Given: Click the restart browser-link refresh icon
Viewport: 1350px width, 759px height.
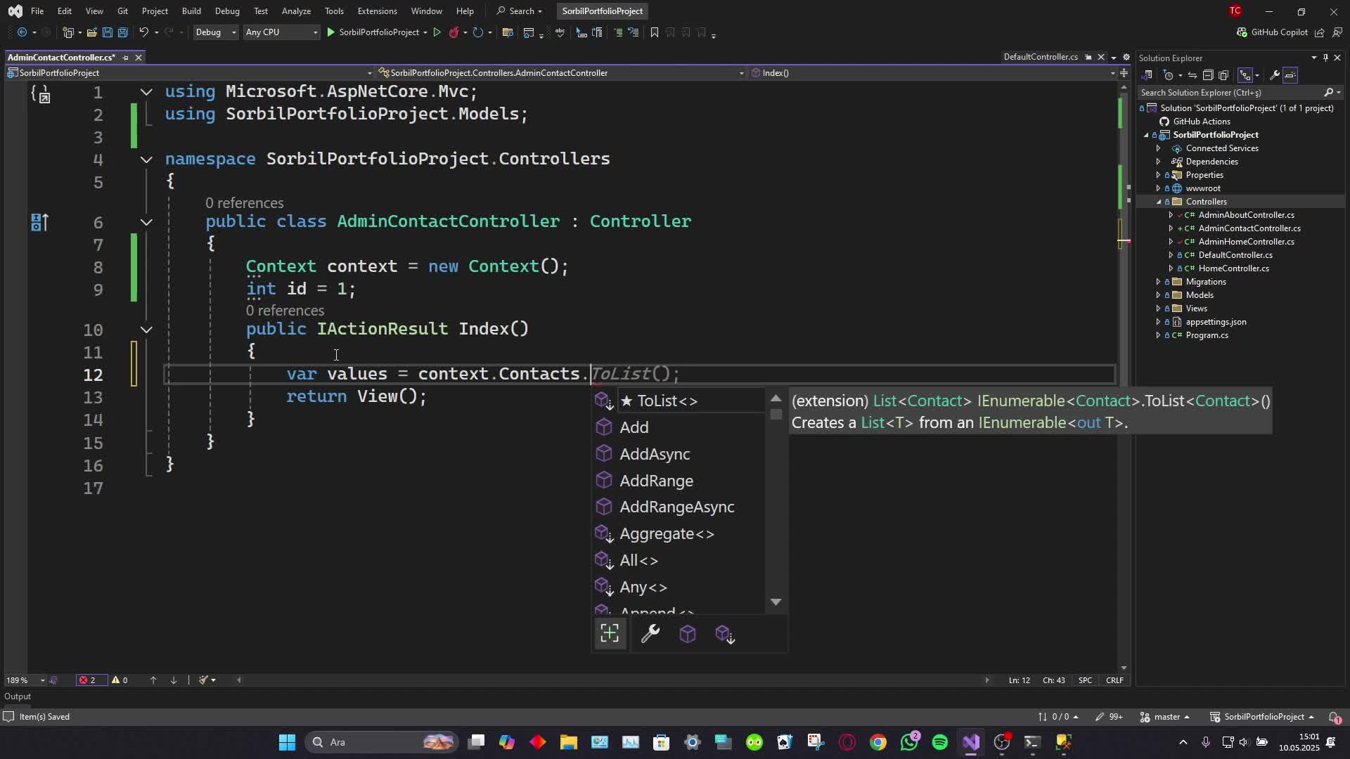Looking at the screenshot, I should coord(478,32).
